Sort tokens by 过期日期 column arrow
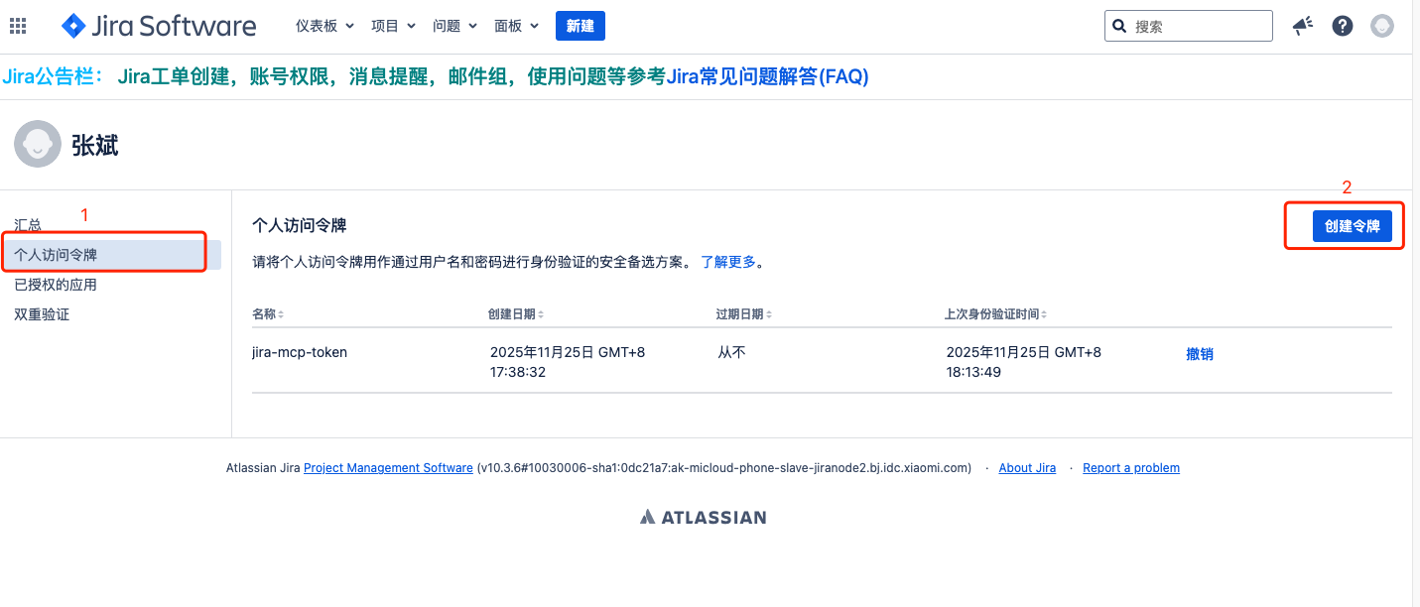Image resolution: width=1420 pixels, height=607 pixels. click(769, 314)
